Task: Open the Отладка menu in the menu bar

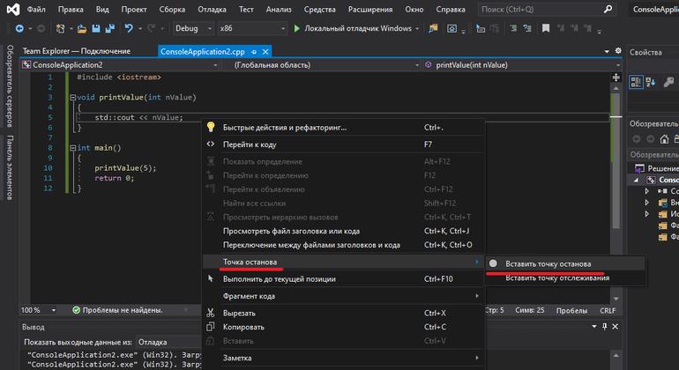Action: click(212, 9)
